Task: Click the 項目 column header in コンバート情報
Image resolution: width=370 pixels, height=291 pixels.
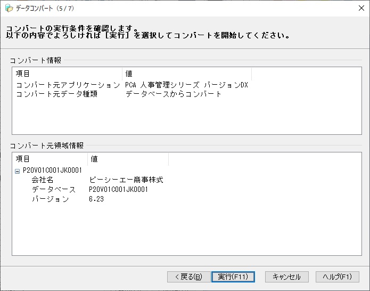Action: click(x=68, y=74)
